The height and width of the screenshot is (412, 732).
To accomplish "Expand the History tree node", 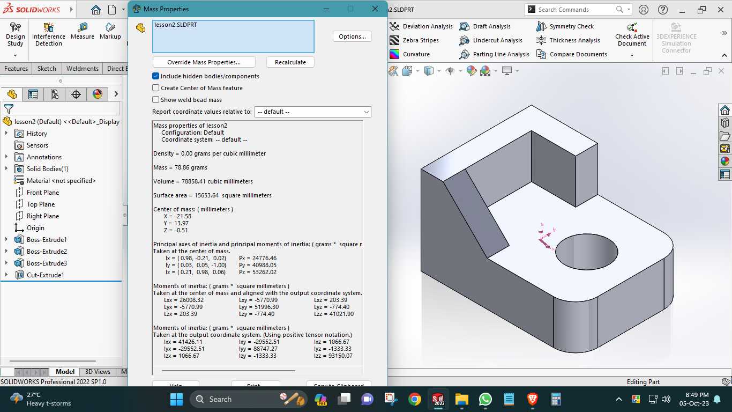I will 6,134.
